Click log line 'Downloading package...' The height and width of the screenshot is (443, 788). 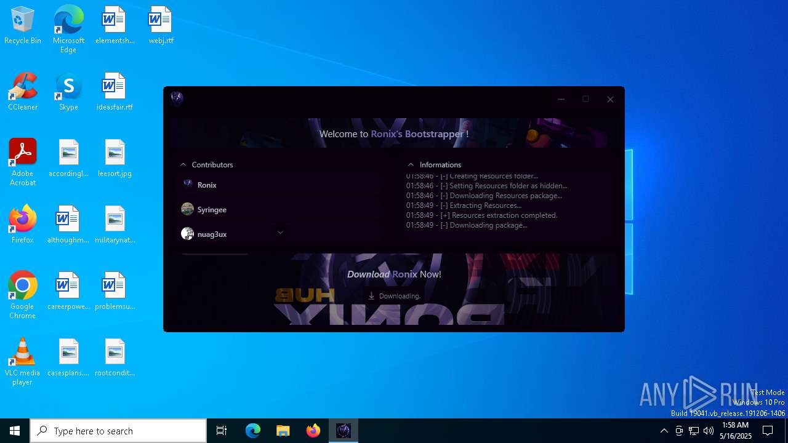pyautogui.click(x=467, y=225)
